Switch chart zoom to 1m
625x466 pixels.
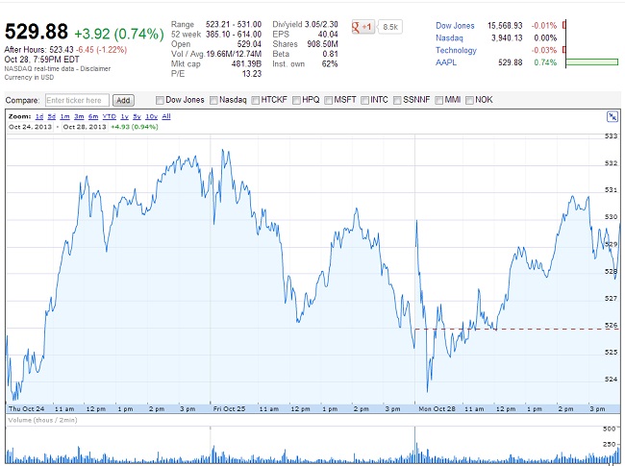click(64, 116)
